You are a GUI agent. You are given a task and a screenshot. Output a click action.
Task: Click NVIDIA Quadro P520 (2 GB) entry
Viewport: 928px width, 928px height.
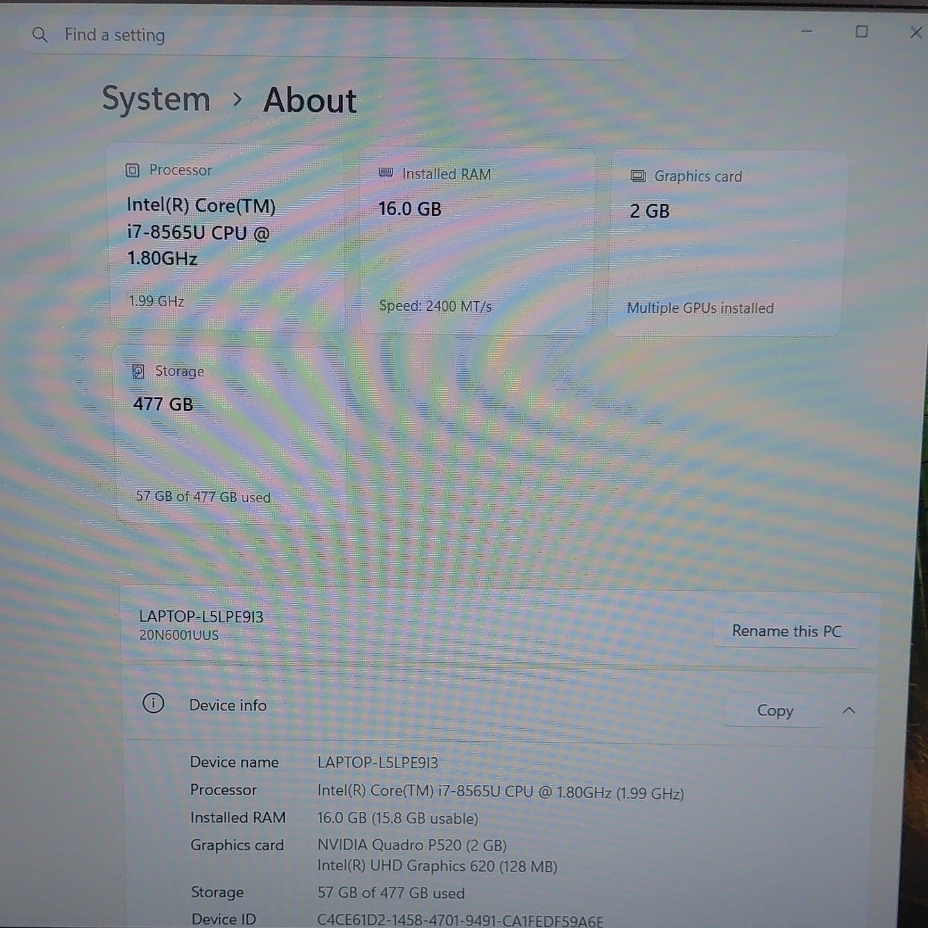coord(412,845)
